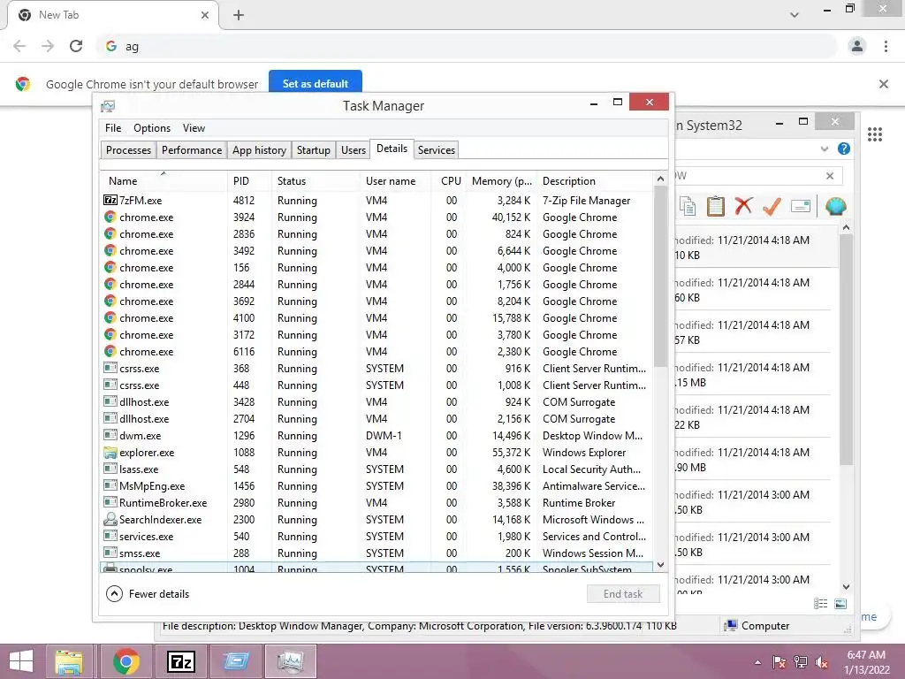Close the New Tab tab
Screen dimensions: 905x679
pyautogui.click(x=205, y=15)
